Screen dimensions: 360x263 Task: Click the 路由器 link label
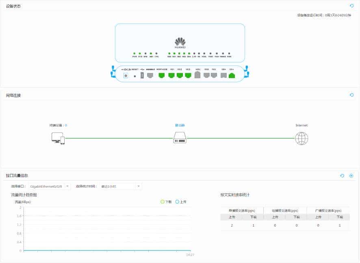tap(180, 125)
